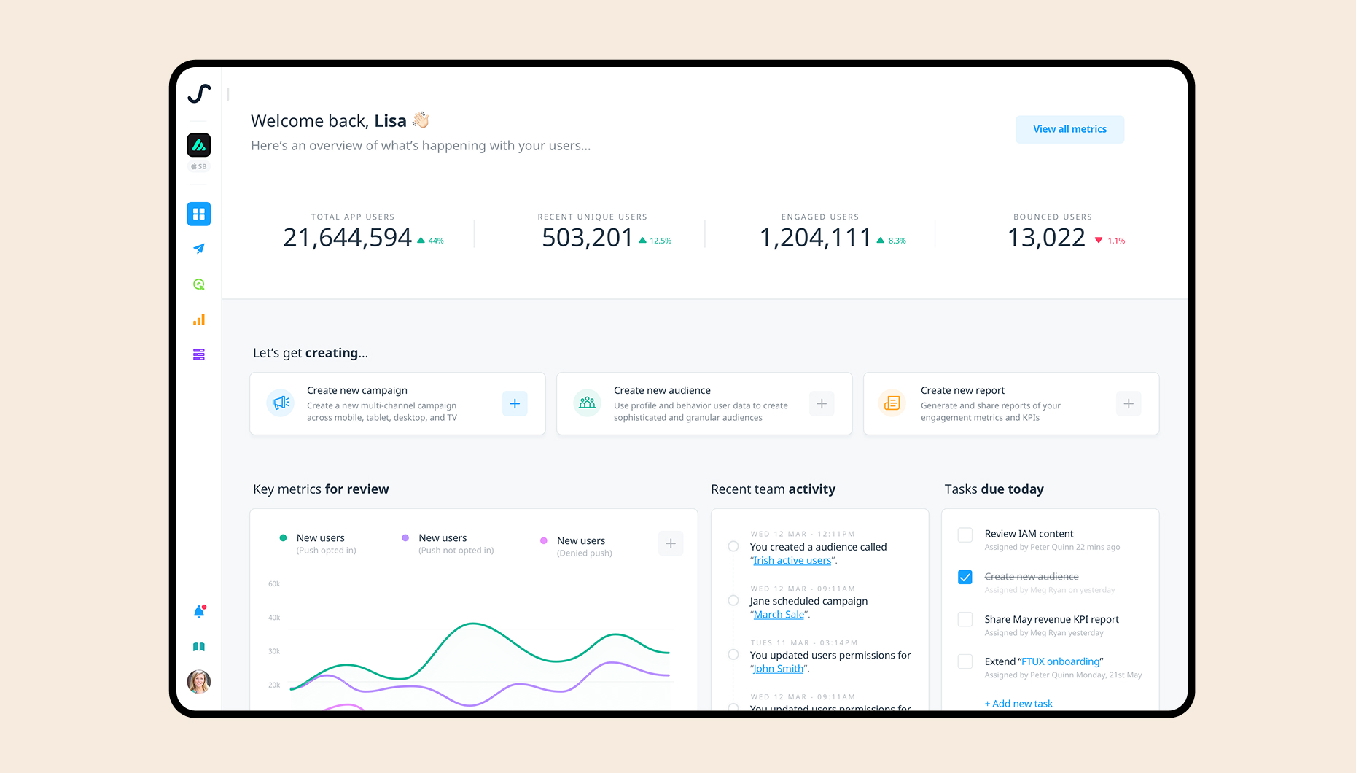Image resolution: width=1356 pixels, height=773 pixels.
Task: Click activity marker for audience created entry
Action: click(733, 546)
